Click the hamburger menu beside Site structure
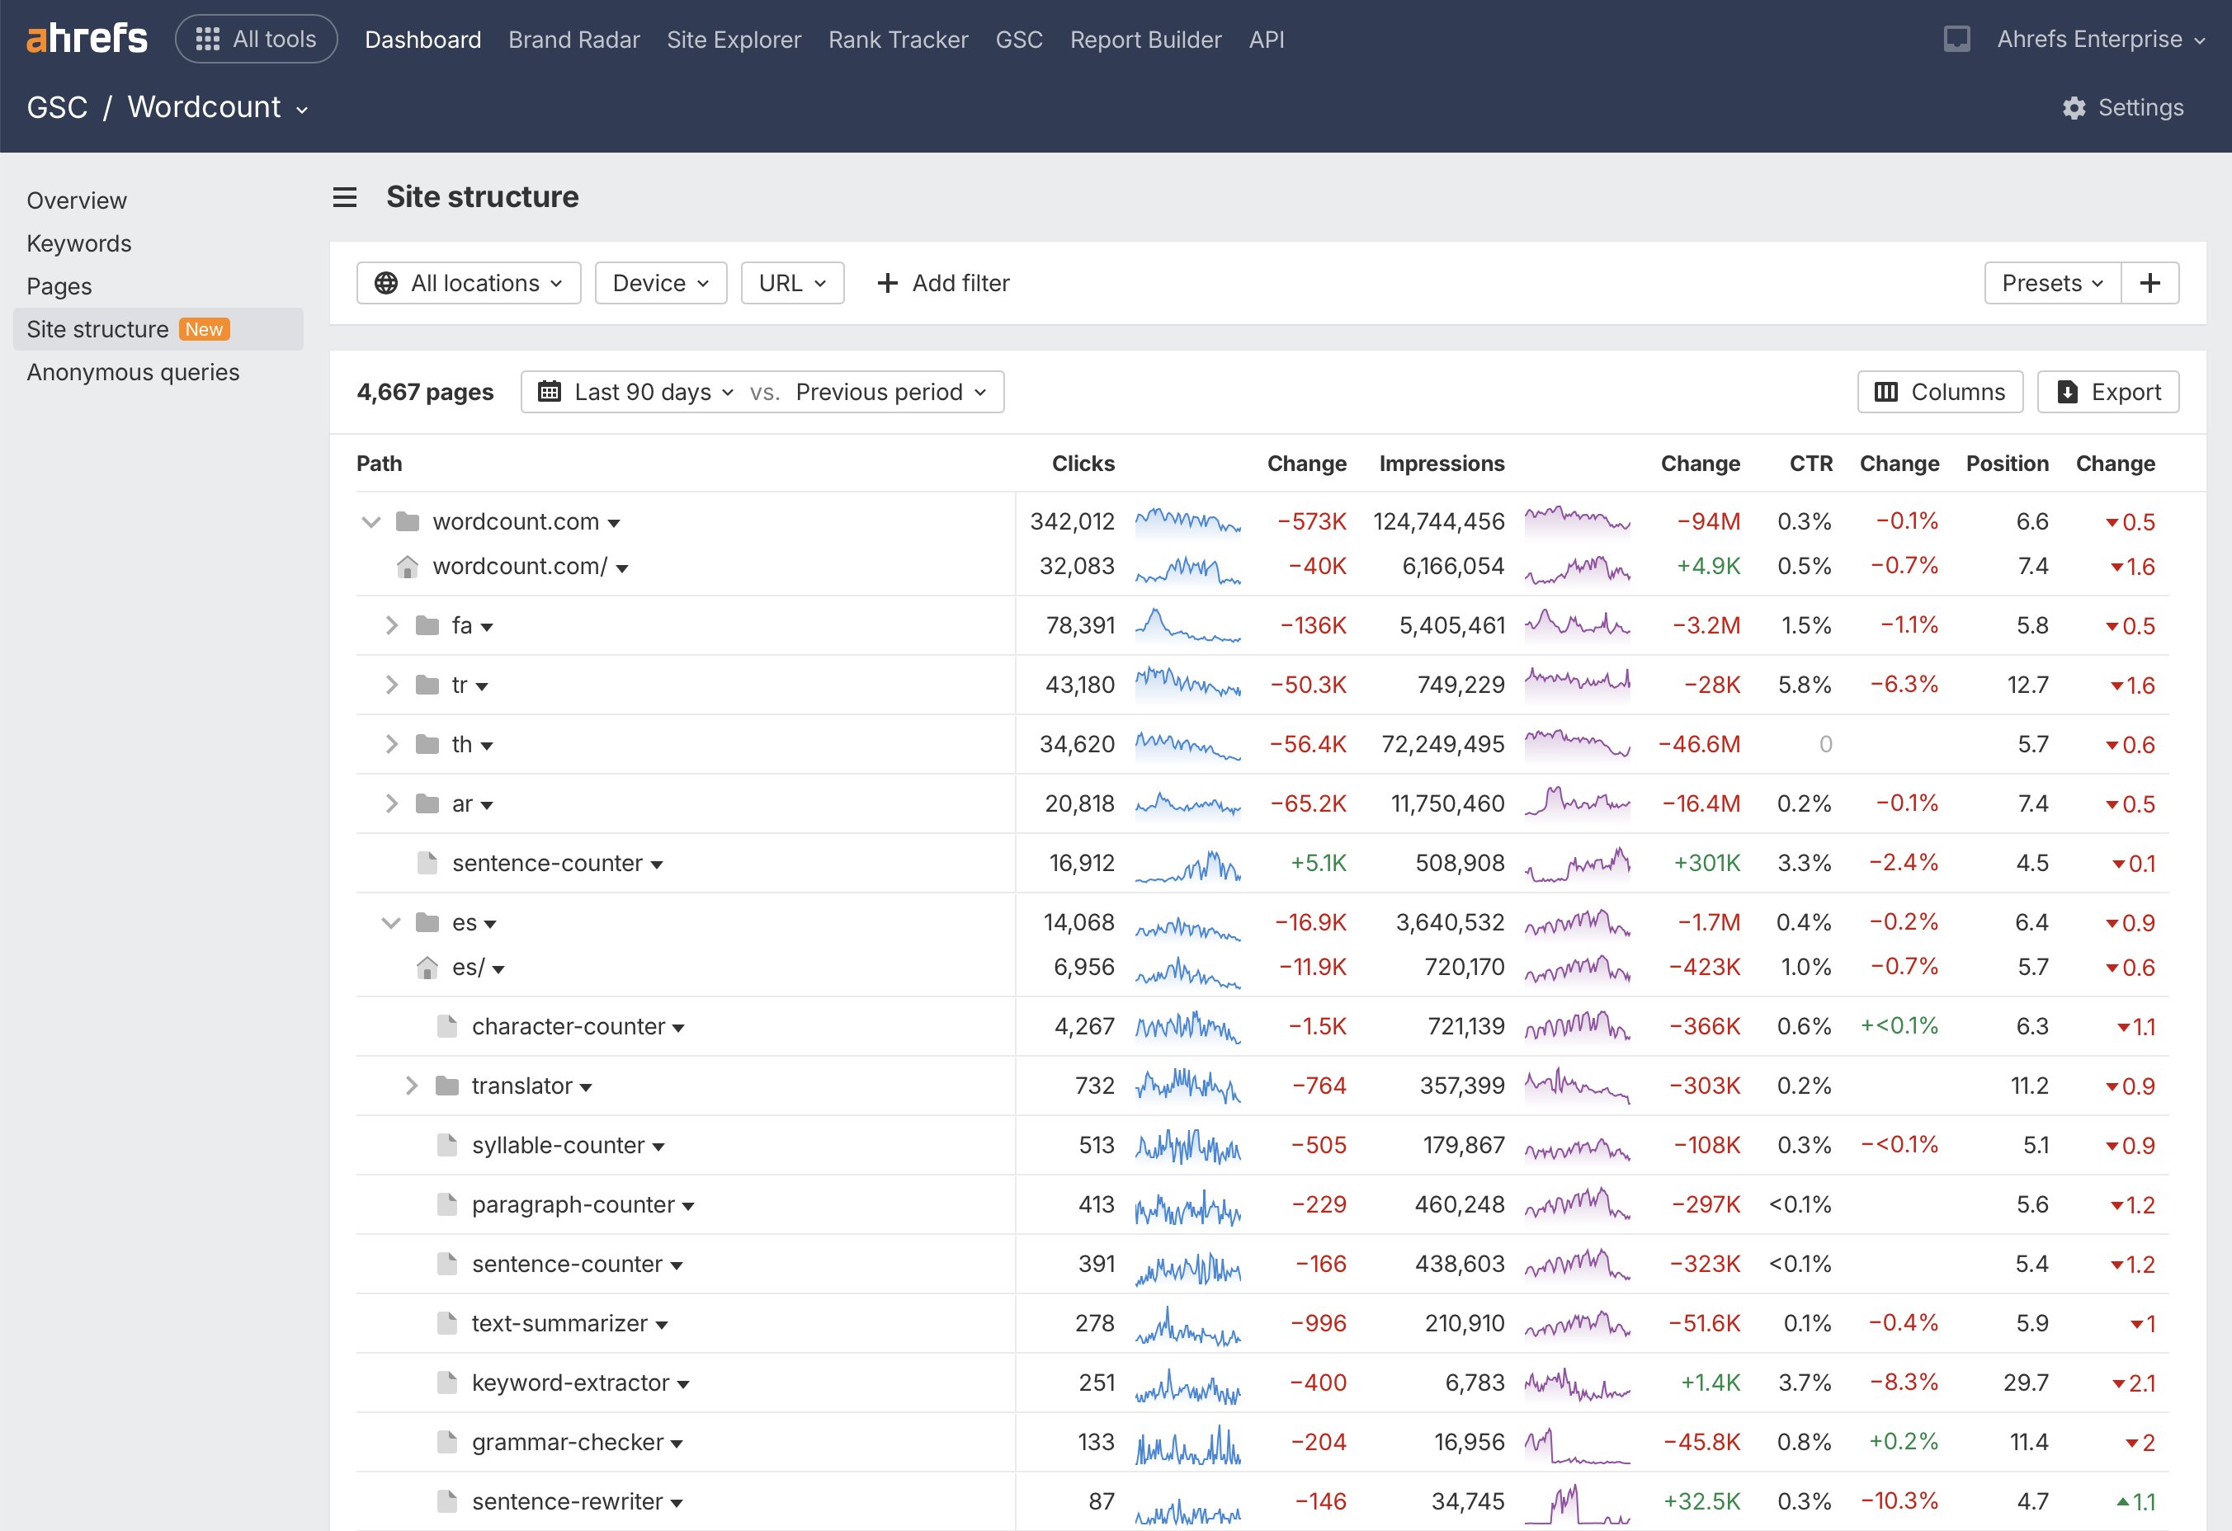The width and height of the screenshot is (2232, 1531). click(x=345, y=197)
